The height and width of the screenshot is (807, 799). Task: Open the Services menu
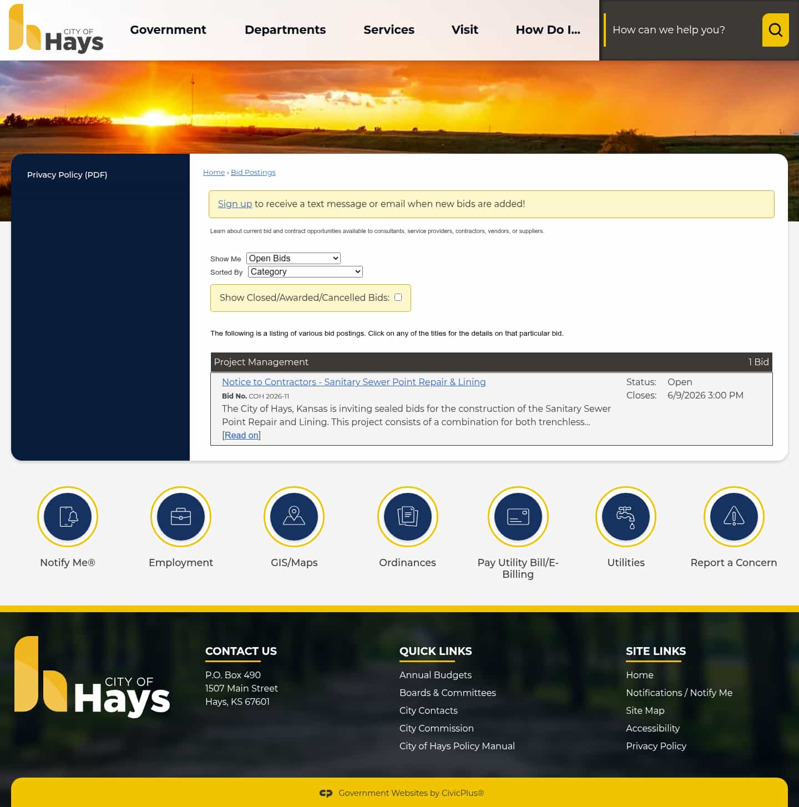pos(389,30)
